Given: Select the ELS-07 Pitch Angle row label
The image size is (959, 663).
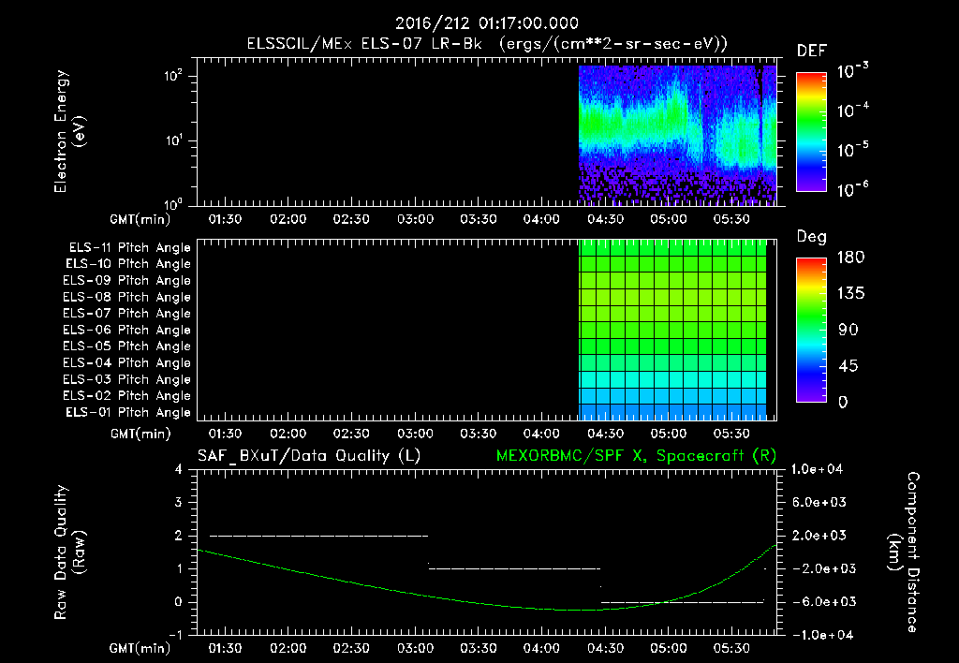Looking at the screenshot, I should [x=126, y=313].
